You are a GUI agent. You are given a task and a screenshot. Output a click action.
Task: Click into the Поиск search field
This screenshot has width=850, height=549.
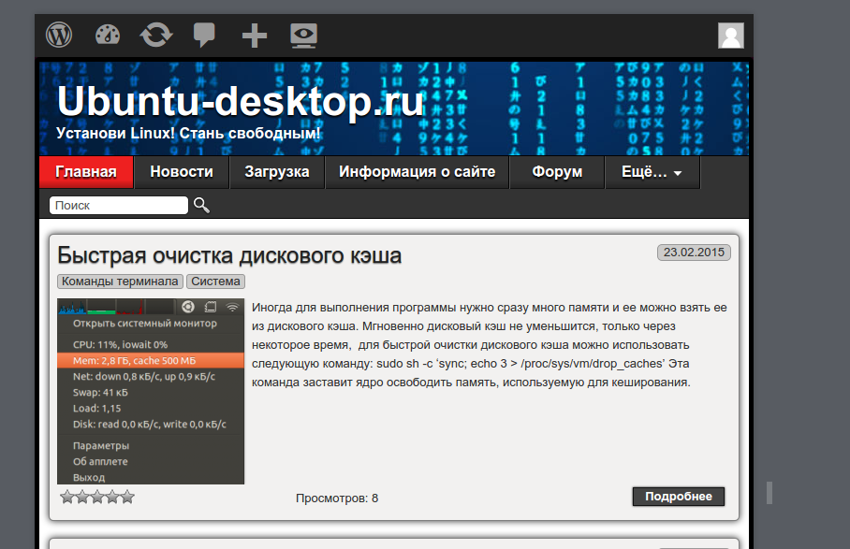click(119, 206)
